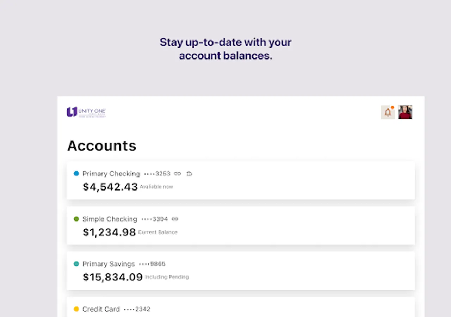Open profile menu via the avatar photo
The height and width of the screenshot is (317, 451).
click(405, 112)
